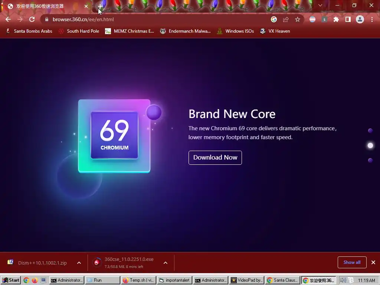Open the striped flag extension icon
The width and height of the screenshot is (380, 285).
tap(312, 19)
